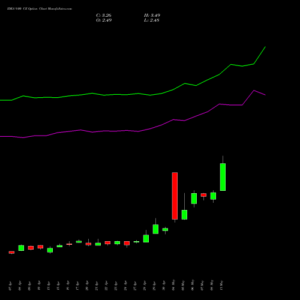
Task: Click the green candlestick on 29 Apr
Action: [155, 229]
